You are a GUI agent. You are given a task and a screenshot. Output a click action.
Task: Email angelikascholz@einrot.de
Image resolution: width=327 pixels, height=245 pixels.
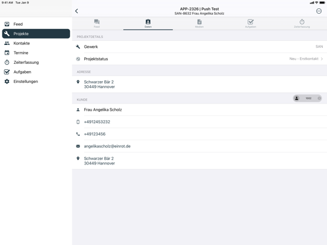pyautogui.click(x=200, y=146)
